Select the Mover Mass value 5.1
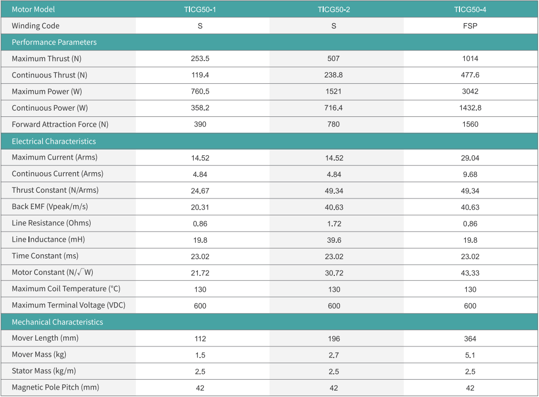Screen dimensions: 539x397 click(x=470, y=355)
